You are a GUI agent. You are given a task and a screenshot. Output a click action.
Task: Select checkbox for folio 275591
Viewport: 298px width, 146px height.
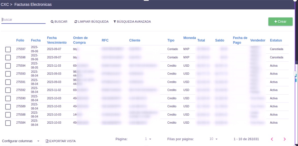tap(8, 82)
